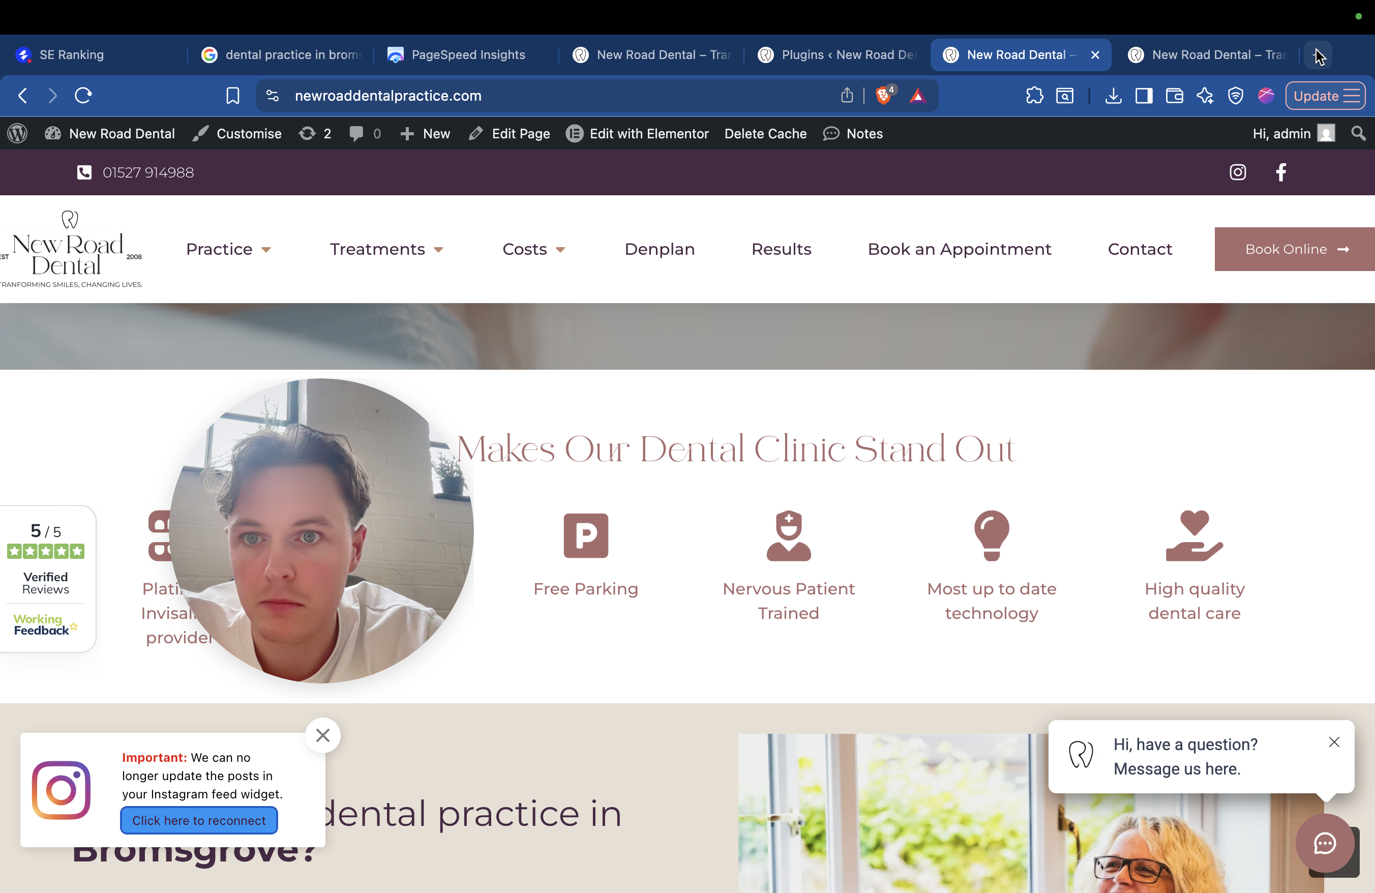Toggle the browser sidebar panel icon
This screenshot has height=893, width=1375.
(1143, 95)
